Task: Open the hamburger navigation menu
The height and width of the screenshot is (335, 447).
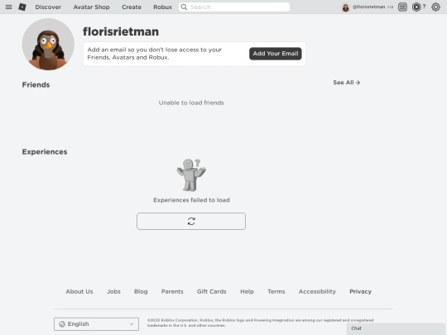Action: [x=9, y=7]
